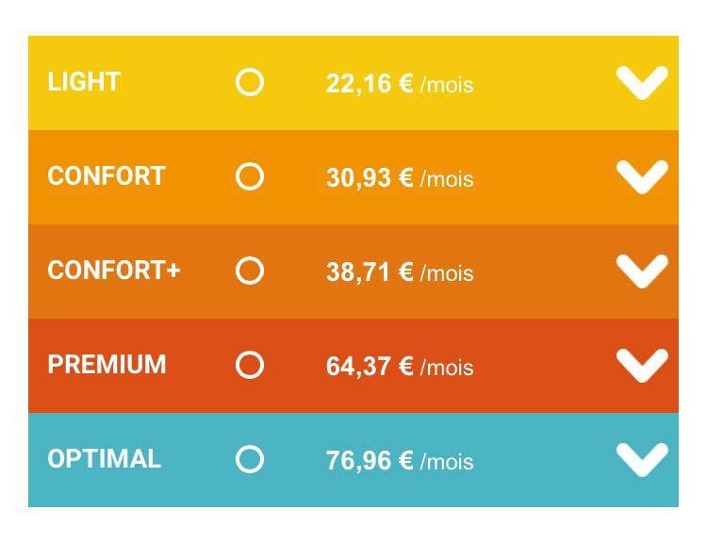The height and width of the screenshot is (543, 707).
Task: Click the 64,37 € /mois price
Action: pos(400,366)
